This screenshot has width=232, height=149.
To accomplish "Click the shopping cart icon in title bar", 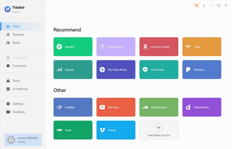I will pos(196,6).
